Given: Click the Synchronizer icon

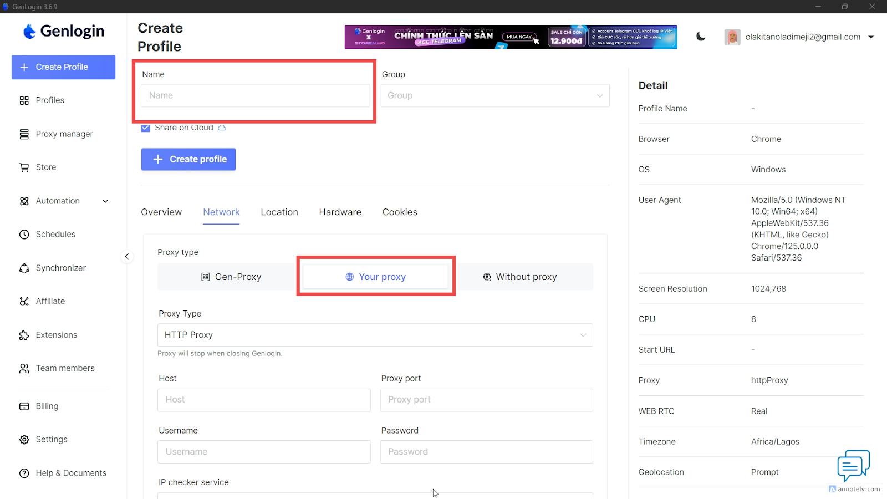Looking at the screenshot, I should [x=24, y=268].
